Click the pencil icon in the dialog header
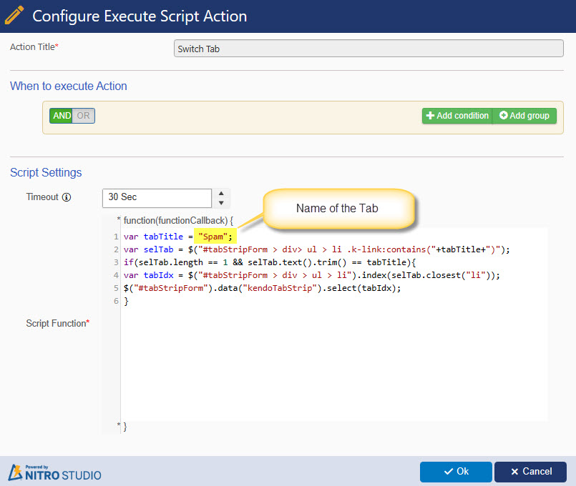Screen dimensions: 576x486 14,14
